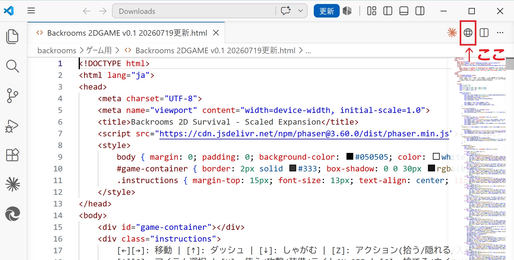
Task: Split the editor to the right
Action: coord(484,33)
